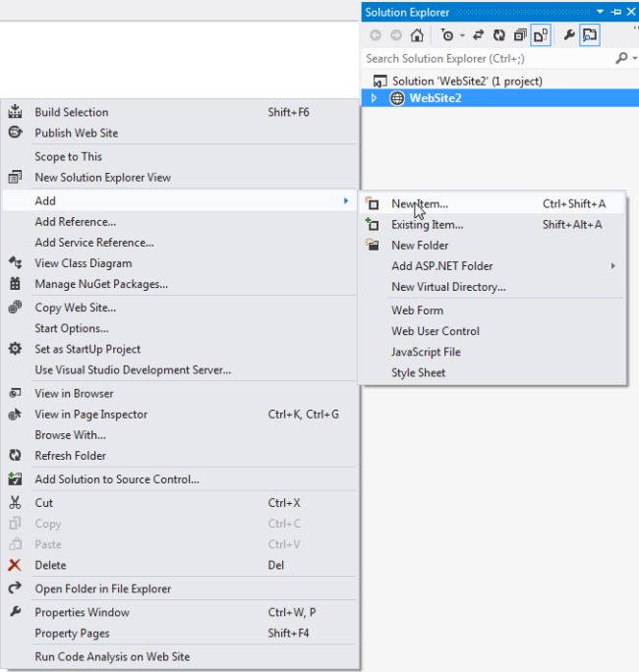Open Solution Explorer window position dropdown
The image size is (639, 672).
coord(600,12)
